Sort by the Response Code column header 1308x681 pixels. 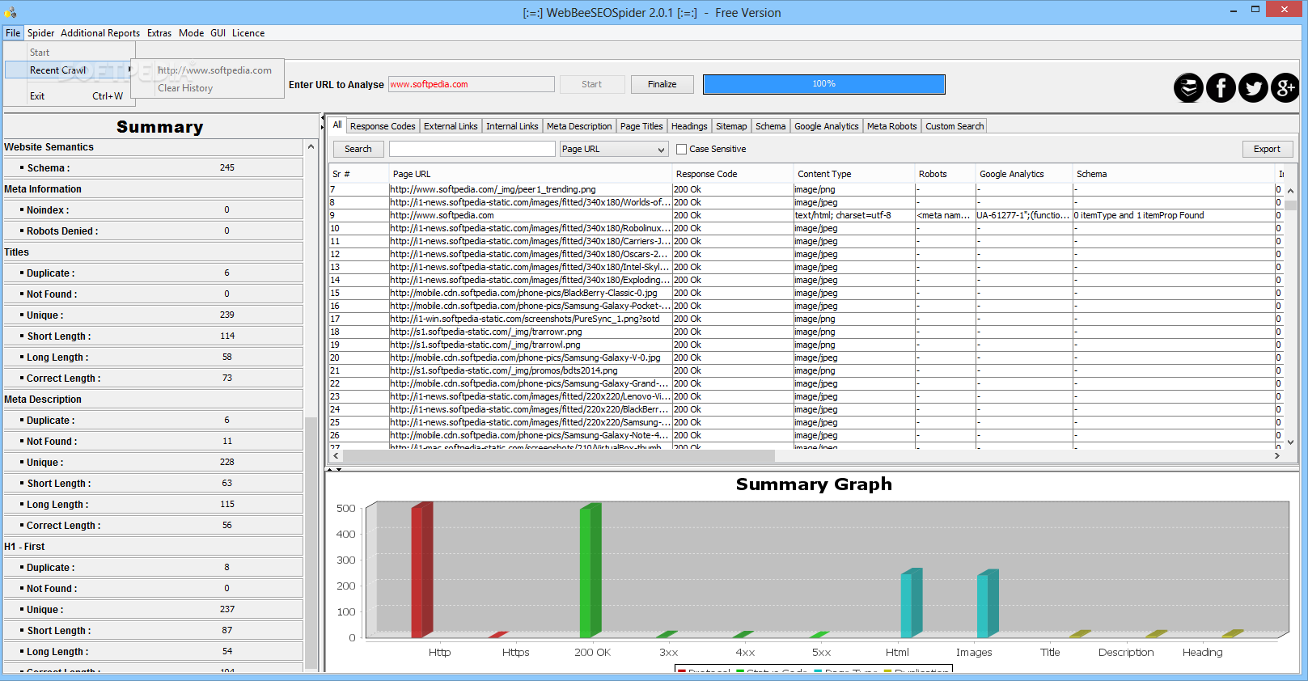[732, 174]
